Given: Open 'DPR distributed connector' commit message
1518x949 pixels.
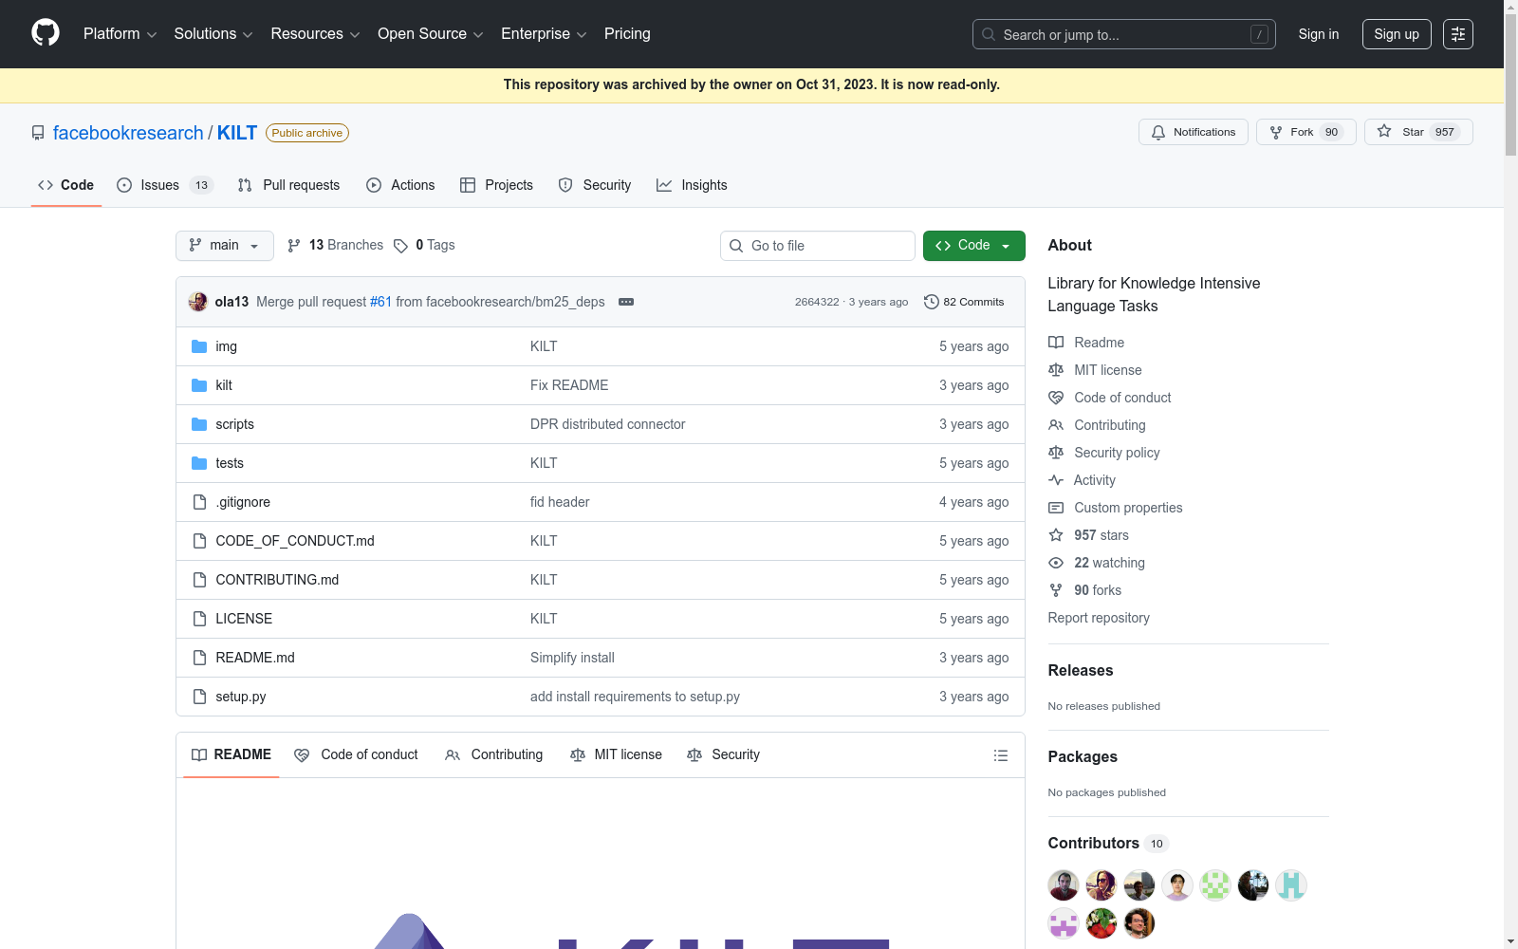Looking at the screenshot, I should click(607, 424).
